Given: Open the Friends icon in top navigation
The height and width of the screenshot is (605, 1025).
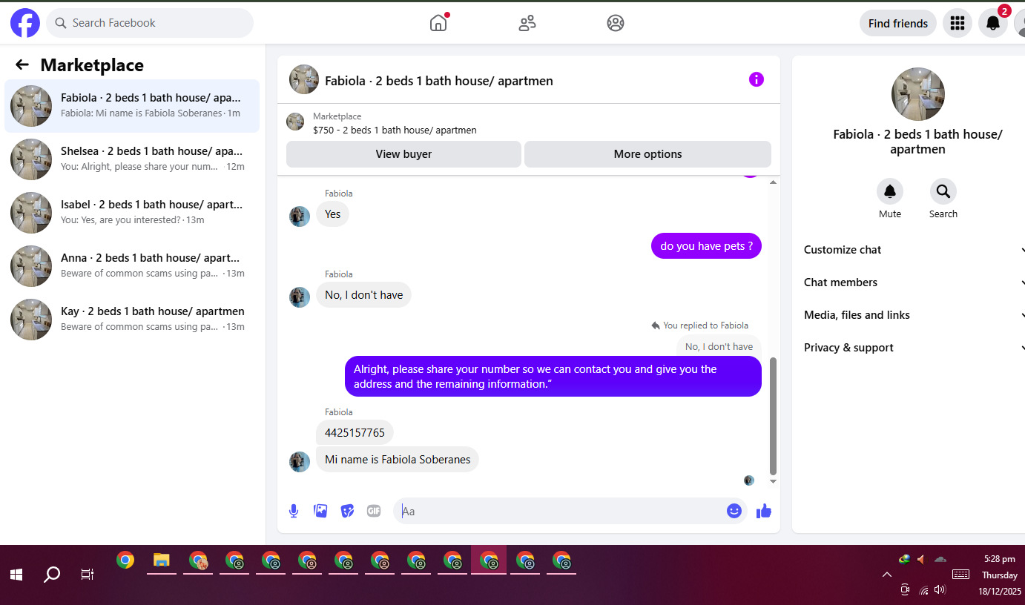Looking at the screenshot, I should click(x=527, y=23).
